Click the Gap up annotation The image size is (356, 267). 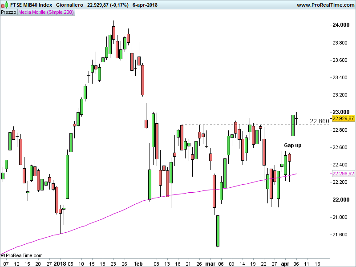[293, 146]
